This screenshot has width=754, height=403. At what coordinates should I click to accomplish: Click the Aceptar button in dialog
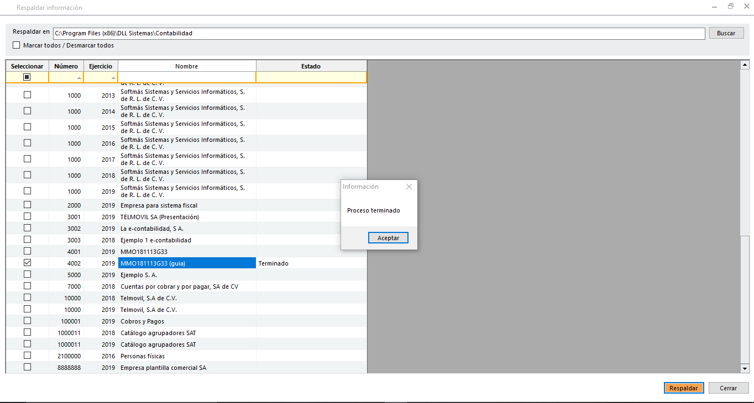pos(388,238)
